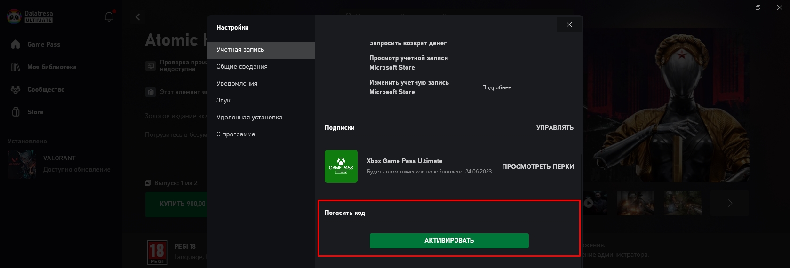Click the Погасить код heading
The image size is (790, 268).
click(x=345, y=213)
